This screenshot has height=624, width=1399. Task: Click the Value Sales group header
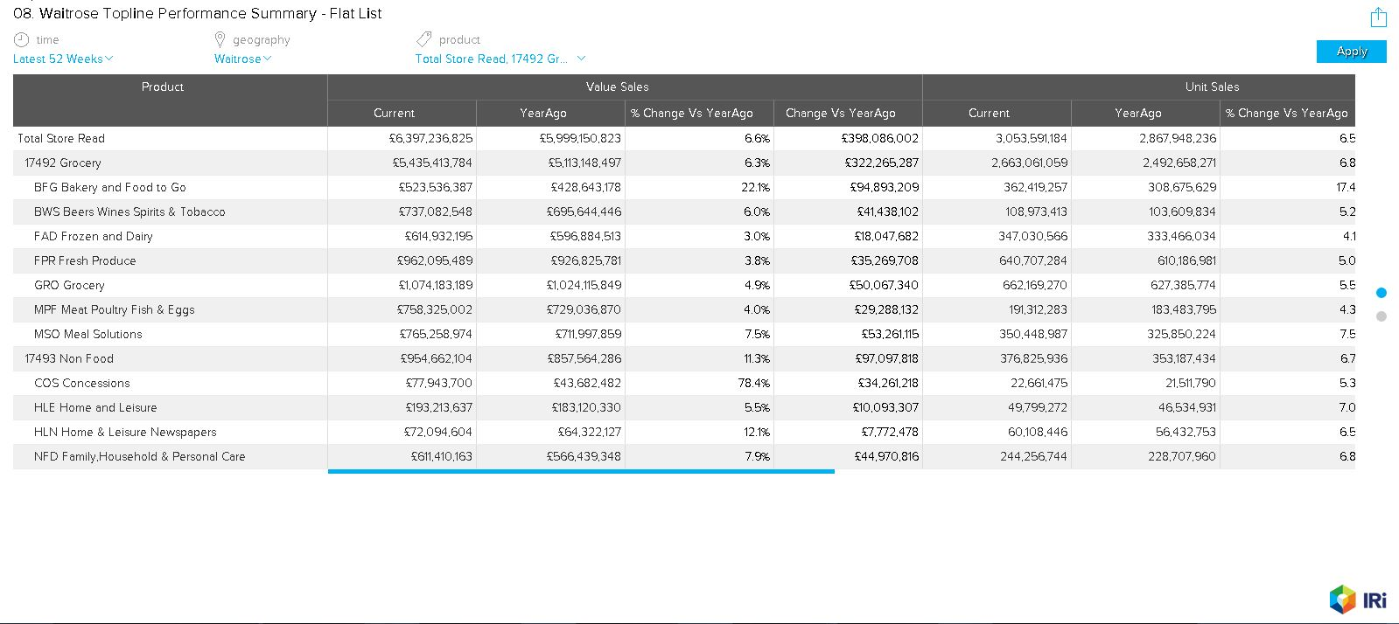click(x=625, y=87)
